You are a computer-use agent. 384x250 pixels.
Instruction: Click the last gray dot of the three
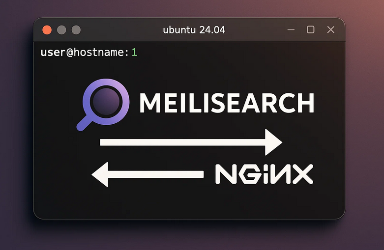(x=76, y=30)
